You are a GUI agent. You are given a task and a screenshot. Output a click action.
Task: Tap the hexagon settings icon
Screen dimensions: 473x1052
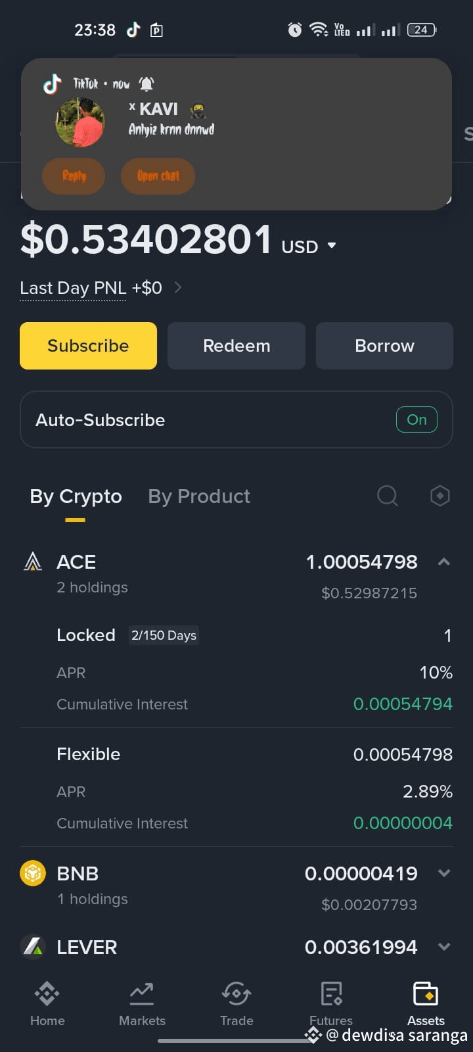point(439,496)
